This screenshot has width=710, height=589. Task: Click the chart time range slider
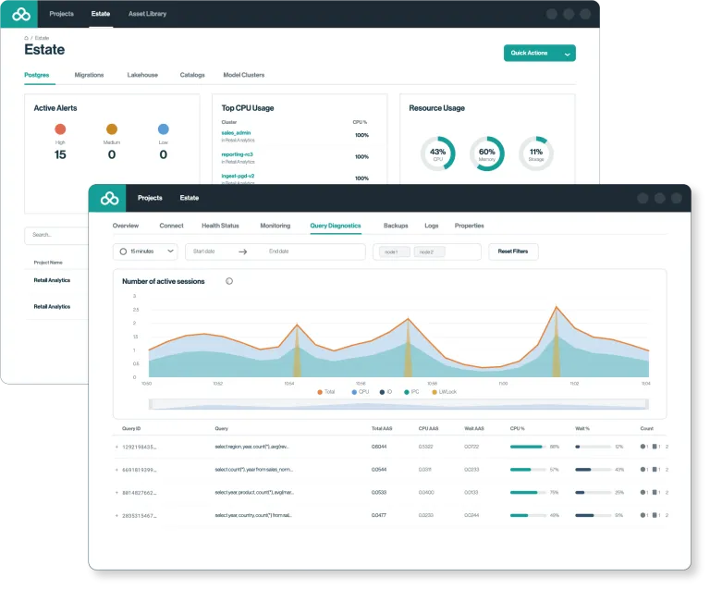[x=398, y=404]
